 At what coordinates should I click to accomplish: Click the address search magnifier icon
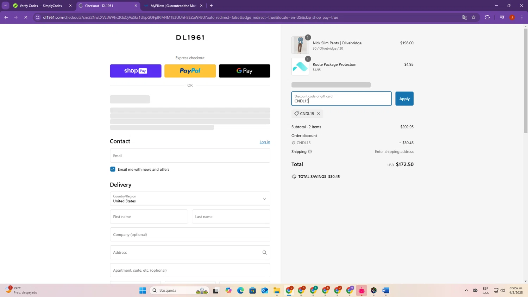point(264,252)
